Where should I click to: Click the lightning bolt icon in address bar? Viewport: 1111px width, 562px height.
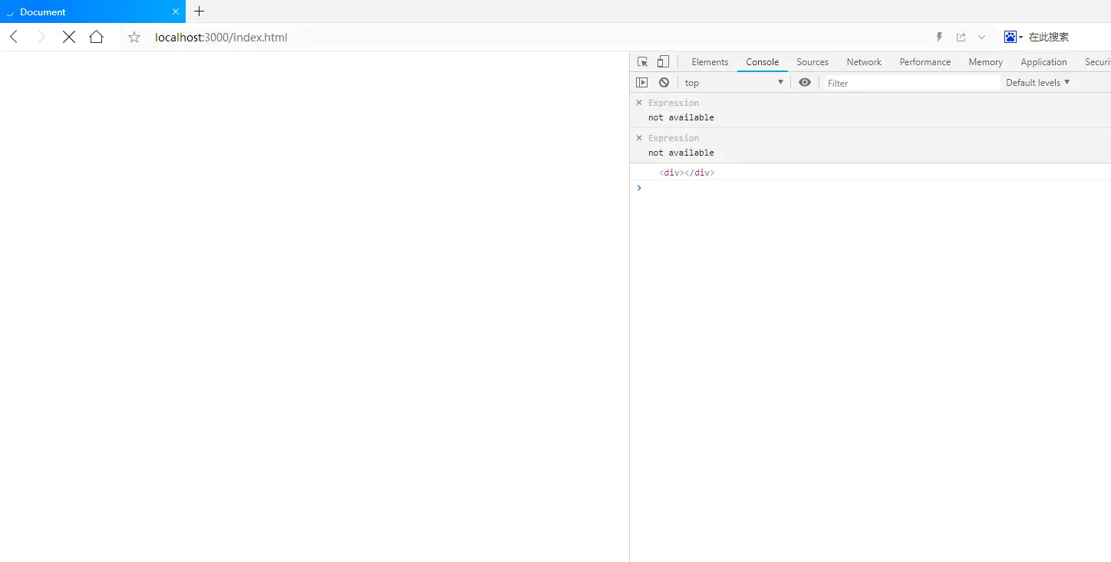pyautogui.click(x=939, y=37)
